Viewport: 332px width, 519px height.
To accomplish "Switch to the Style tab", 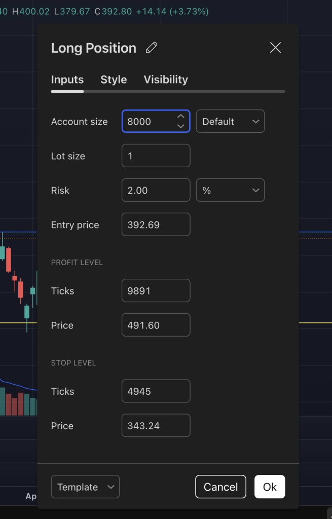I will pyautogui.click(x=114, y=80).
